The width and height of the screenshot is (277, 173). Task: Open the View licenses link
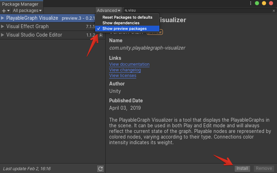[x=123, y=76]
